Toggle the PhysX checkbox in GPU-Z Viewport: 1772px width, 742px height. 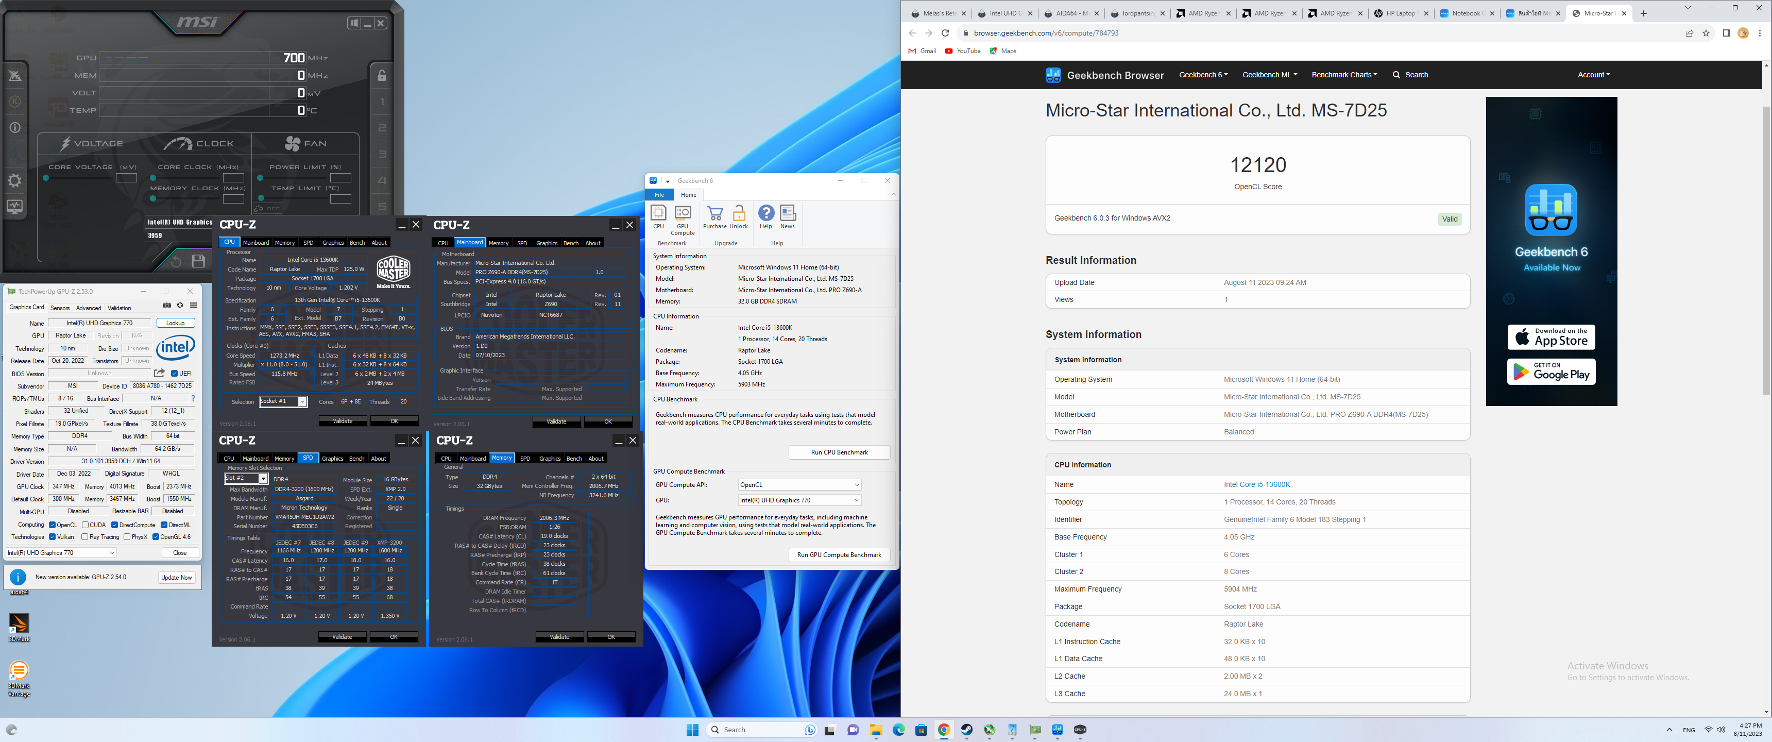click(x=127, y=537)
